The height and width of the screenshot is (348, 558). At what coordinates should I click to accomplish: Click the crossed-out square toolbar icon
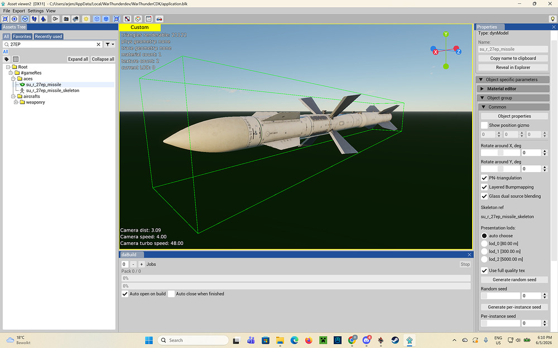[127, 19]
